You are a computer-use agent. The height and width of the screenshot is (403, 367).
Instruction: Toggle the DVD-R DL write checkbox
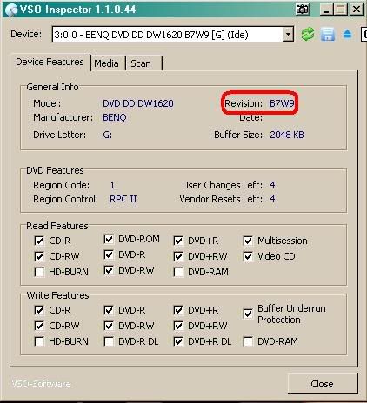(x=109, y=341)
